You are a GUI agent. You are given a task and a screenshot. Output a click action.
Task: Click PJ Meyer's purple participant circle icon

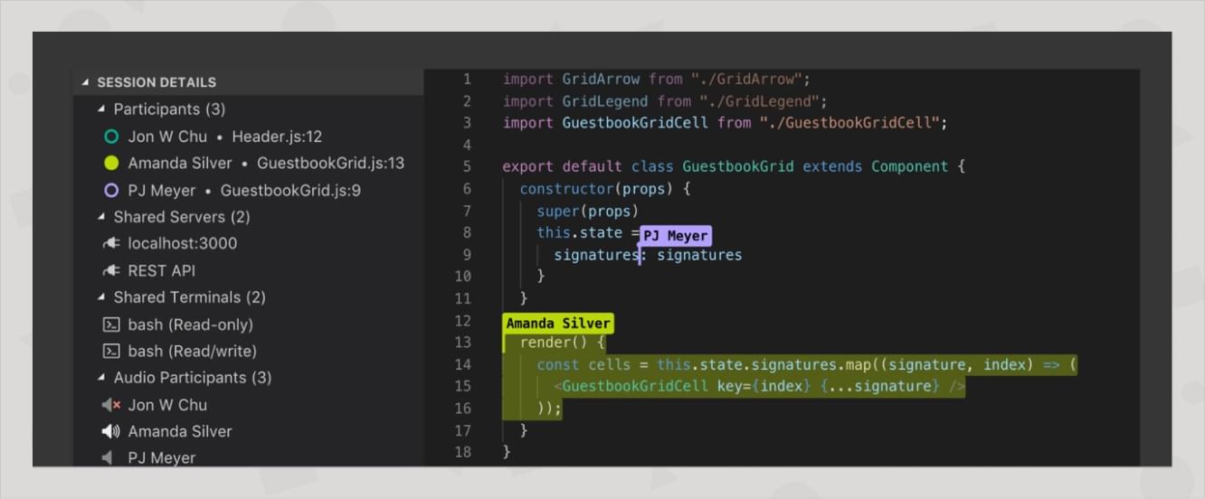click(111, 191)
